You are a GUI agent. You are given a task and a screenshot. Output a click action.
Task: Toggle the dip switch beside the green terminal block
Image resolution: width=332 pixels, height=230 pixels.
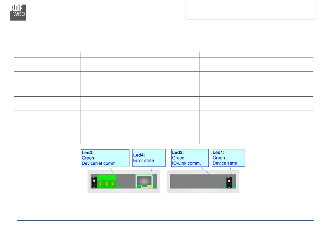(94, 182)
